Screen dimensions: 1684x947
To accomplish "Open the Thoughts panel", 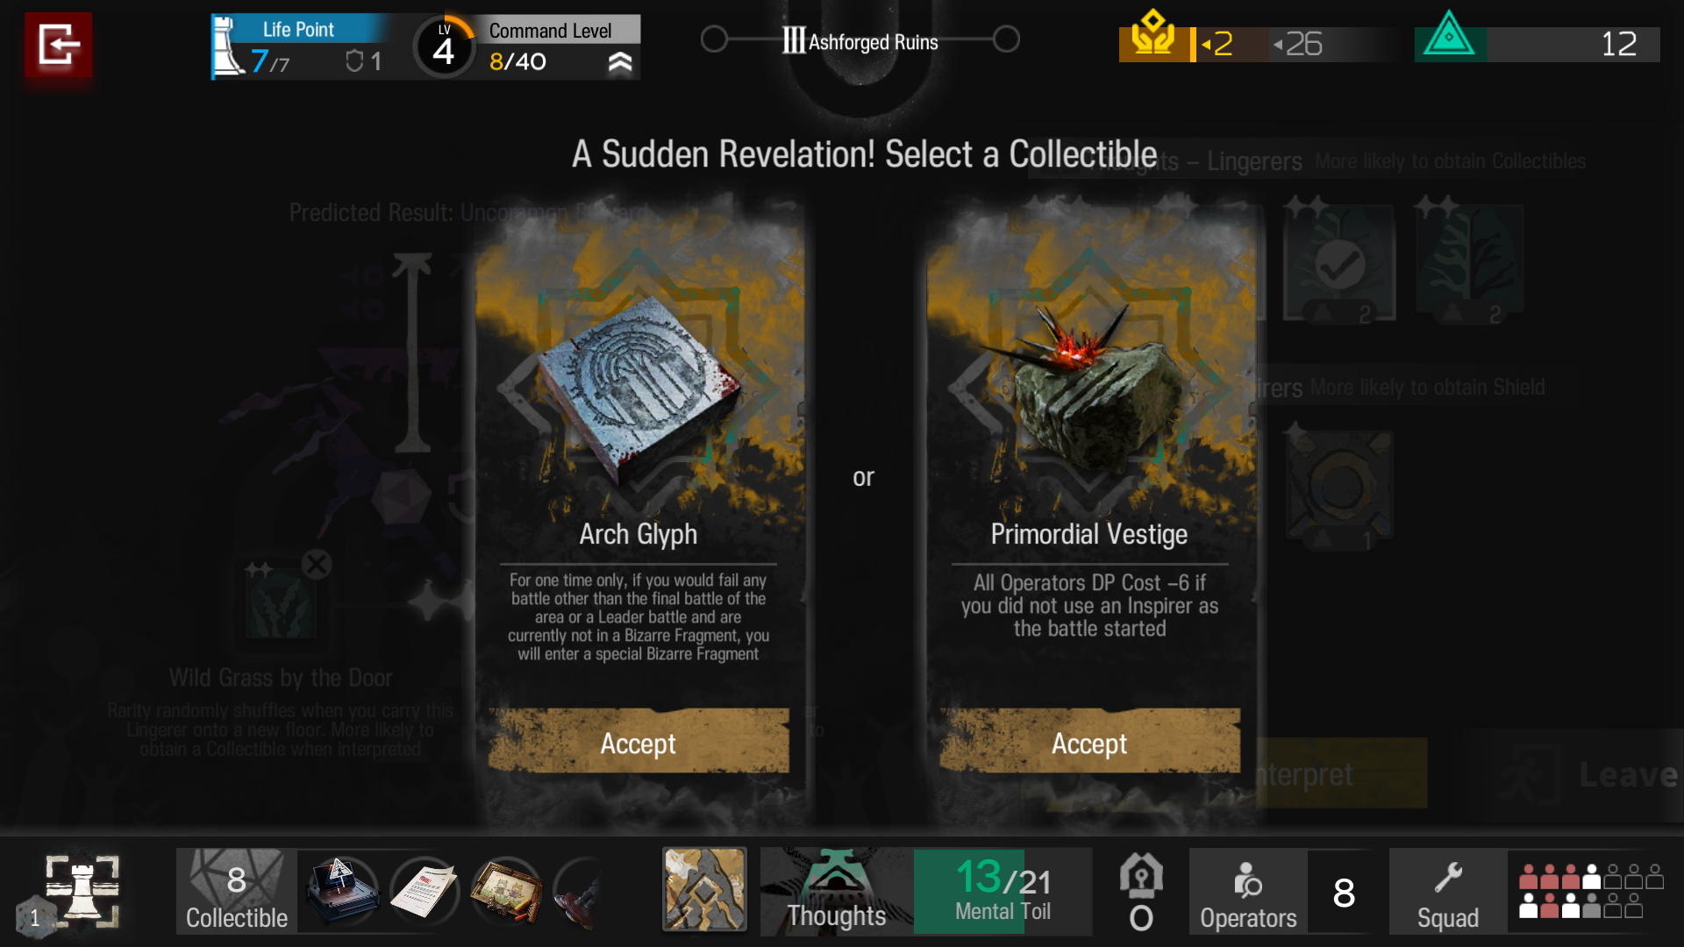I will click(x=837, y=891).
